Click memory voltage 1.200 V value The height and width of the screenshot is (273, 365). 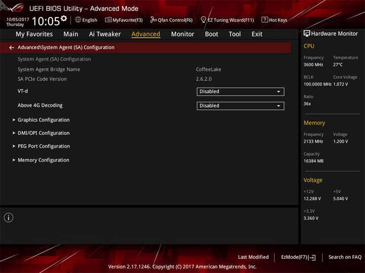coord(341,142)
